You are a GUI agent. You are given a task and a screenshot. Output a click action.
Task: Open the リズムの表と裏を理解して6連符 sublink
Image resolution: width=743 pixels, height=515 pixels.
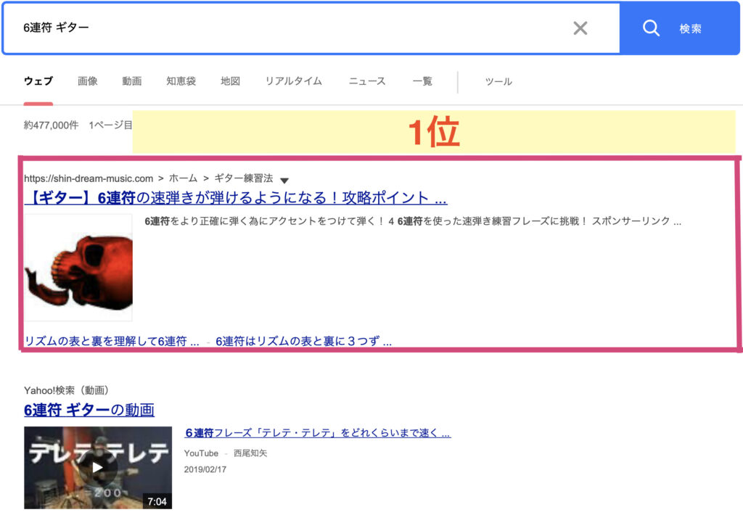tap(112, 342)
